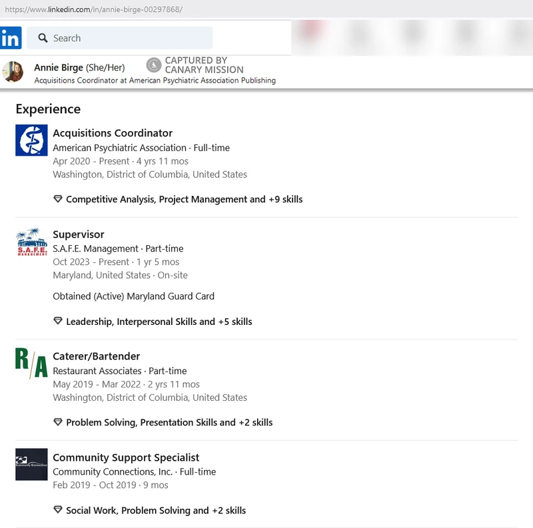
Task: Click 'Community Connections, Inc. · Full-time' text
Action: click(135, 471)
